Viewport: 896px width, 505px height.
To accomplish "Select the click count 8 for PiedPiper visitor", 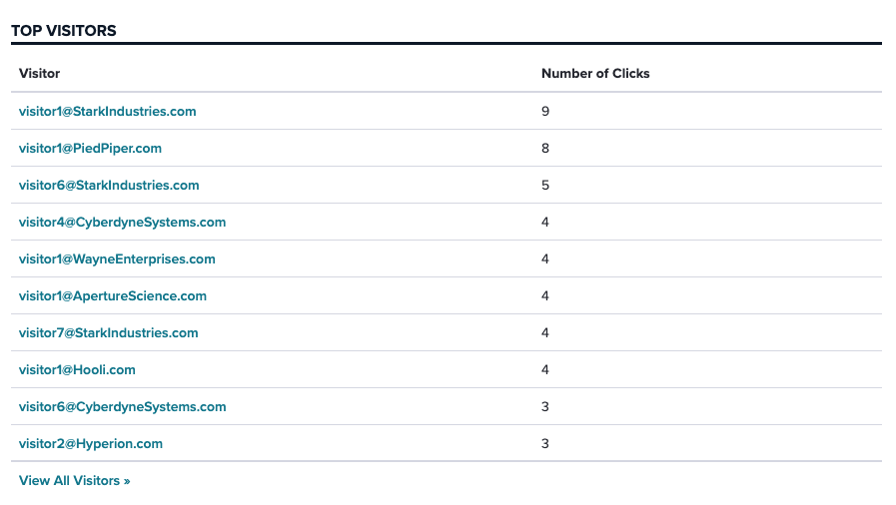I will click(545, 149).
